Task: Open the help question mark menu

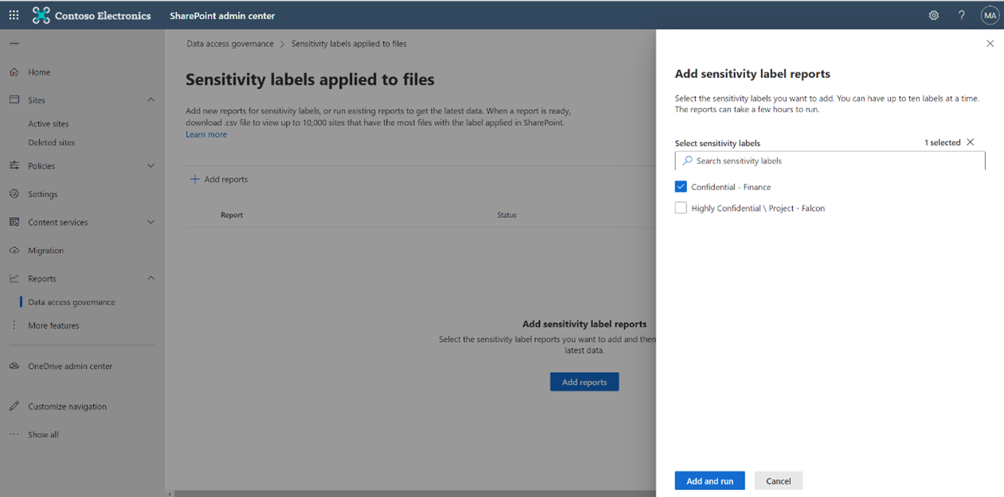Action: click(x=961, y=14)
